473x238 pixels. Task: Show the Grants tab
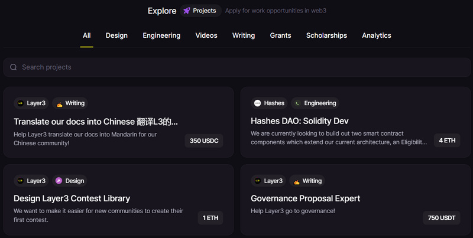pyautogui.click(x=280, y=35)
